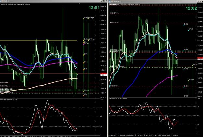Click the current price tag on left chart's scale
203x137 pixels.
point(104,74)
